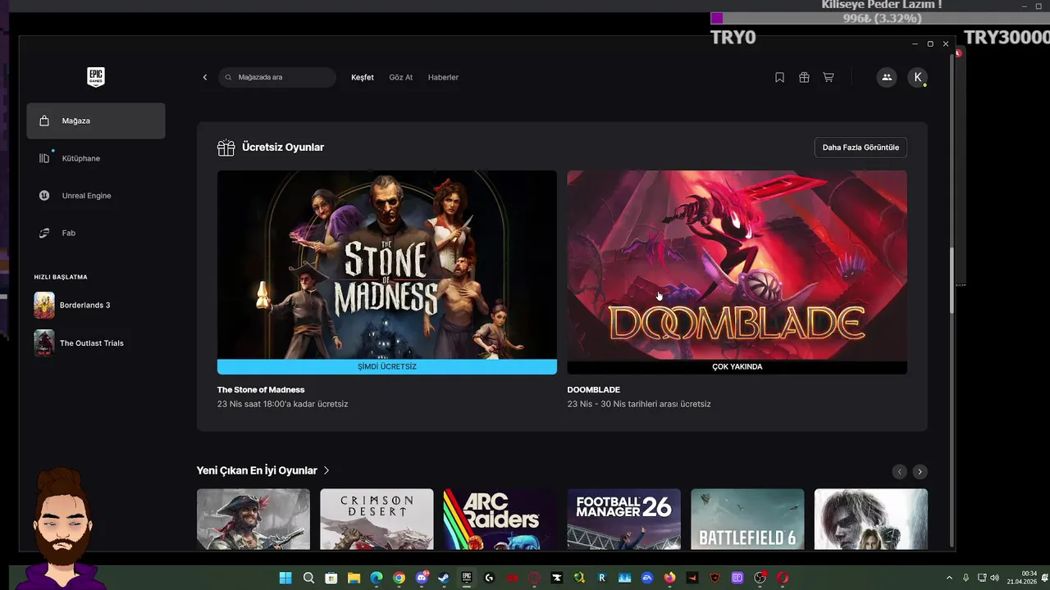Open the friends list icon
Image resolution: width=1050 pixels, height=590 pixels.
click(x=887, y=77)
